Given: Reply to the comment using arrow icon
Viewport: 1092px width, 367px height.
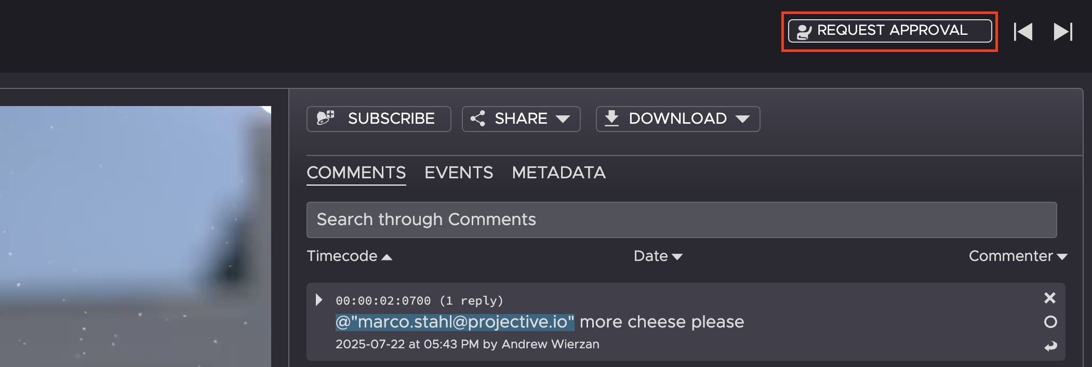Looking at the screenshot, I should point(1050,346).
